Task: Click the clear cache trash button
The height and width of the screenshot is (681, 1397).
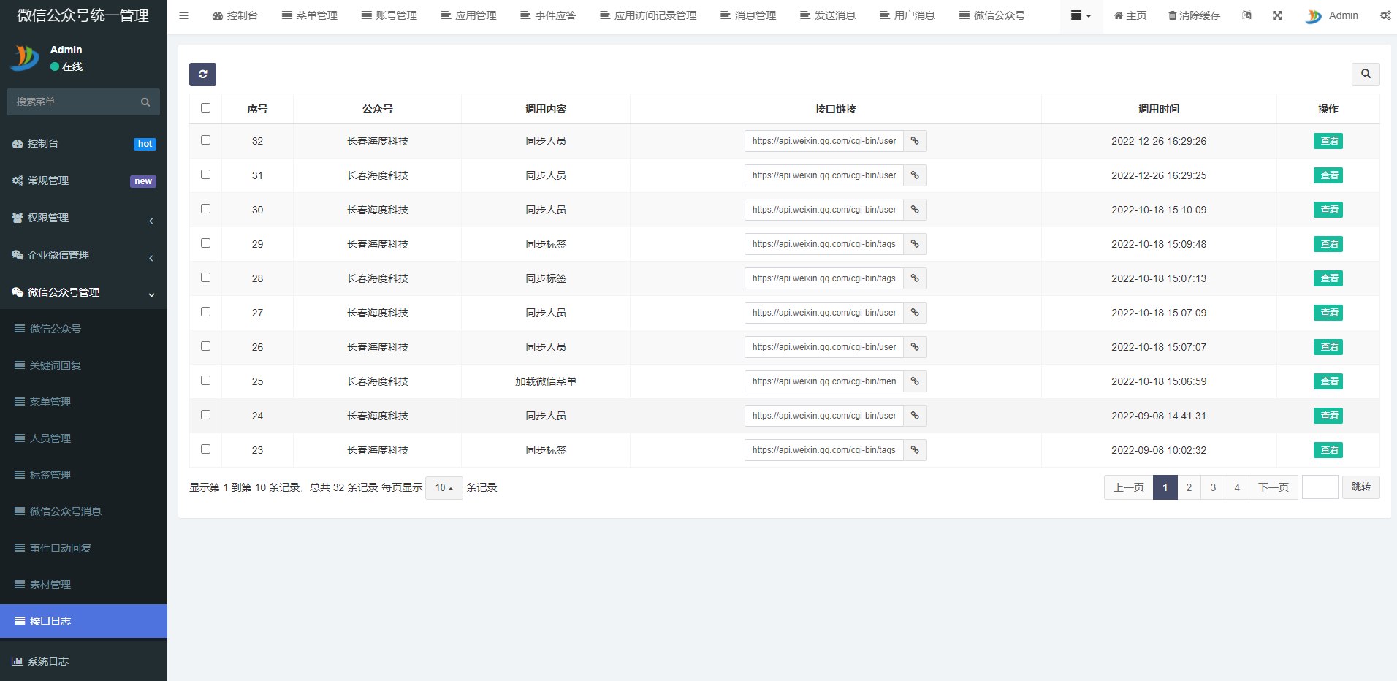Action: pyautogui.click(x=1194, y=15)
